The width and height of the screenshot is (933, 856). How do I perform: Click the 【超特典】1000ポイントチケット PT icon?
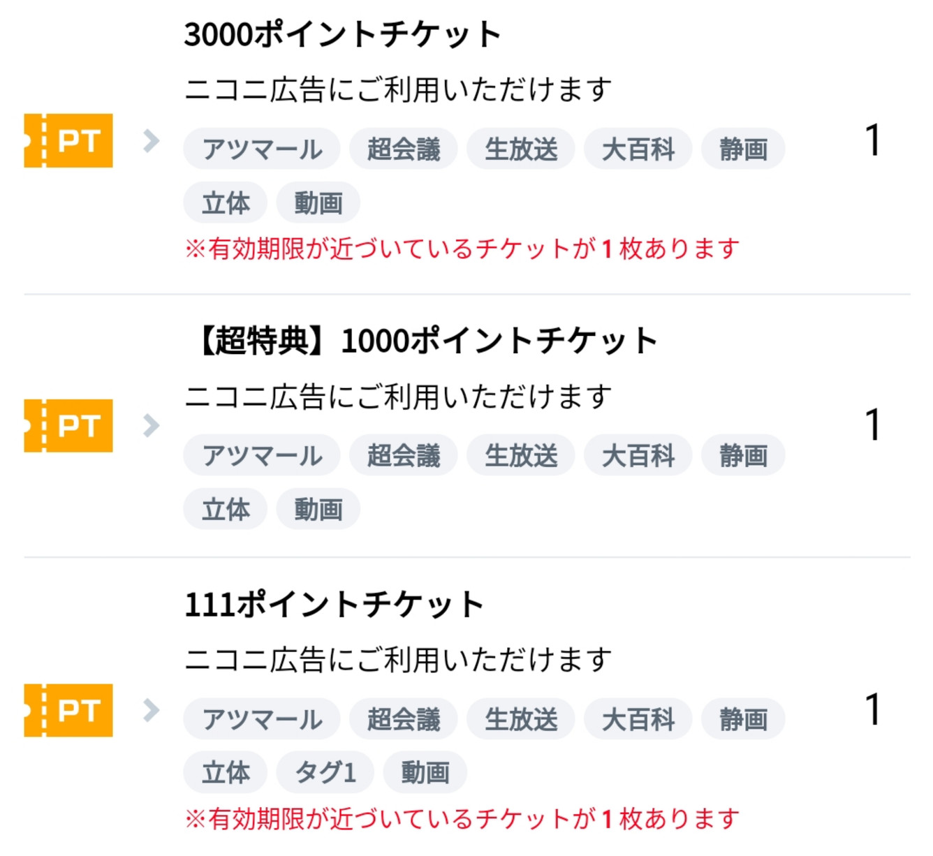pyautogui.click(x=68, y=426)
